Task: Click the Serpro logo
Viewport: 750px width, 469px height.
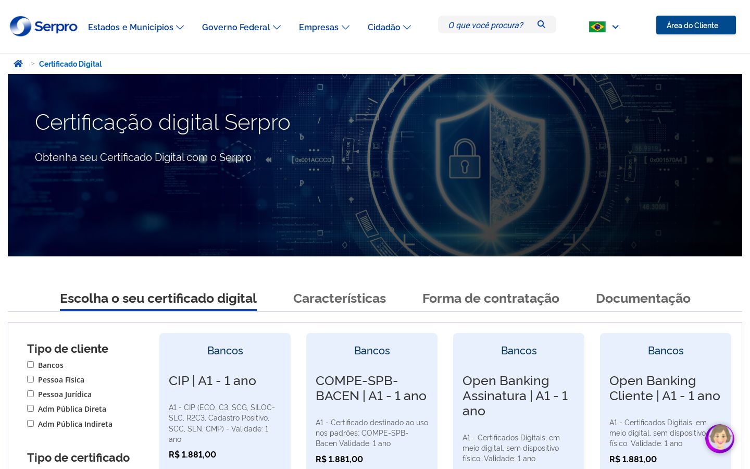Action: (44, 26)
